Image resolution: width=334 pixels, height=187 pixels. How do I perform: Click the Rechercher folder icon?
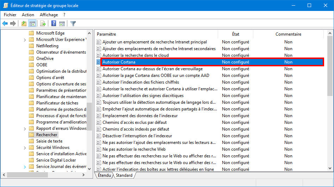[31, 135]
